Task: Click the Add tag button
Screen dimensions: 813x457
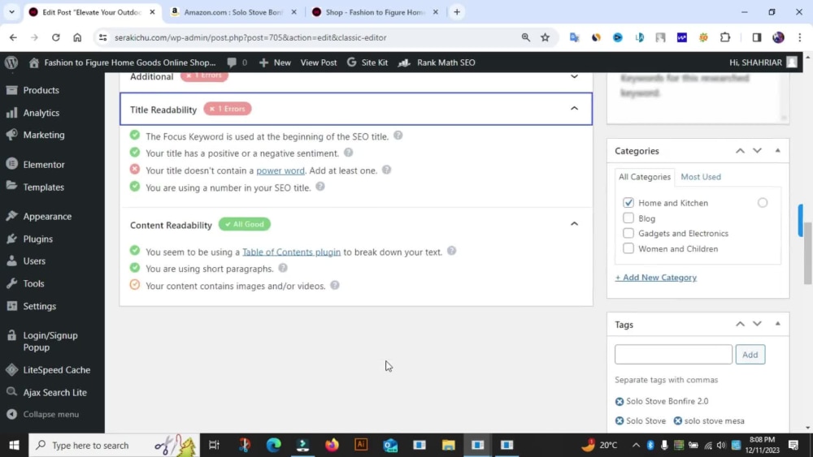Action: [x=750, y=355]
